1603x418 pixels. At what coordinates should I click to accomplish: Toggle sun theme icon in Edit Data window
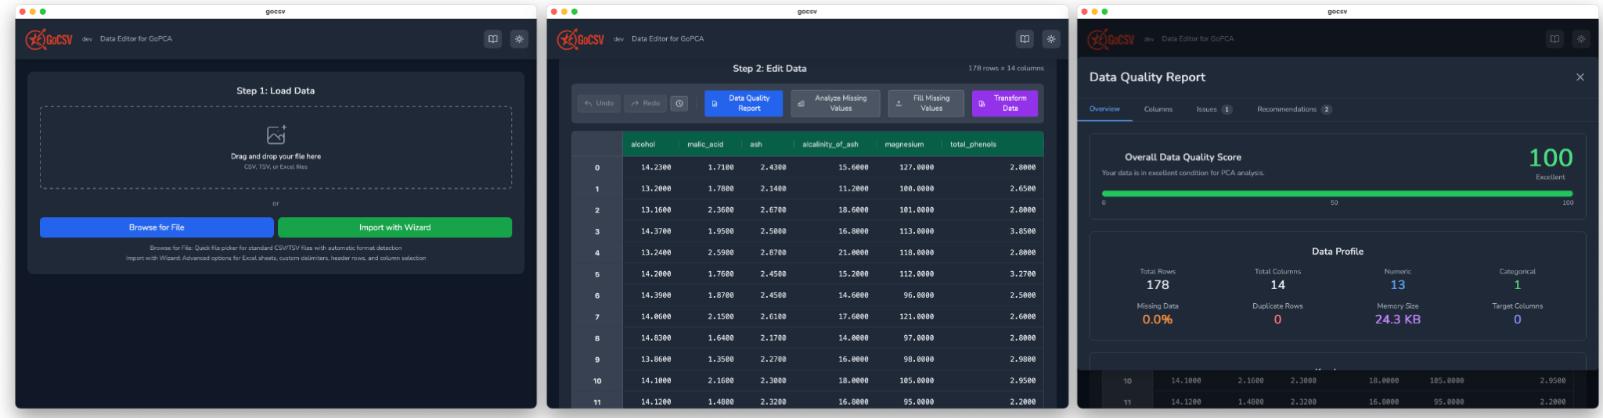point(1051,39)
